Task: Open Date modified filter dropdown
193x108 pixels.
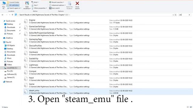Action: [27, 5]
